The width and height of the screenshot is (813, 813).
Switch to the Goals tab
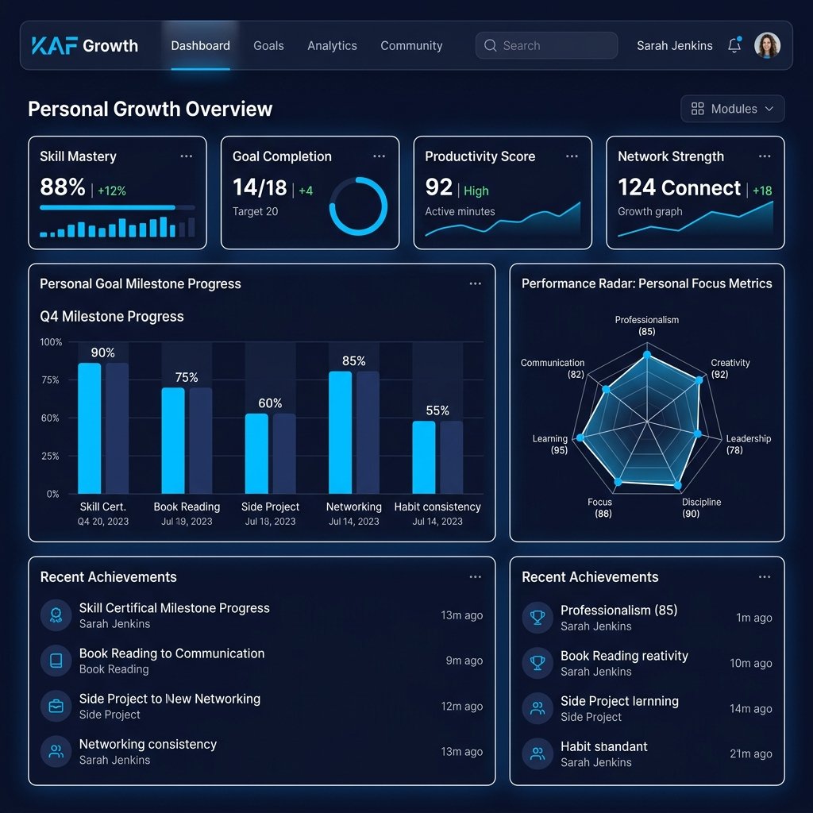click(x=268, y=45)
